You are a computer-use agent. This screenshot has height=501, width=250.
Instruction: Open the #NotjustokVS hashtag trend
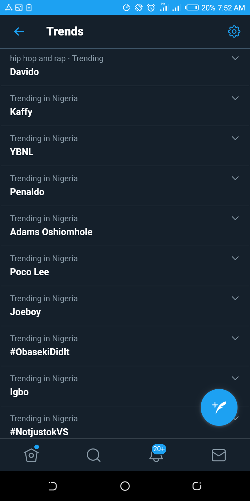coord(39,432)
